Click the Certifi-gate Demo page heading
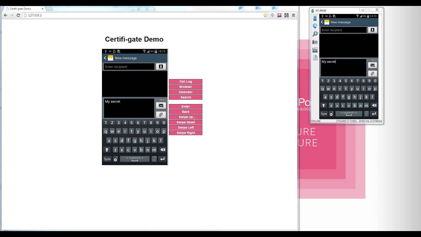The image size is (421, 237). click(134, 39)
